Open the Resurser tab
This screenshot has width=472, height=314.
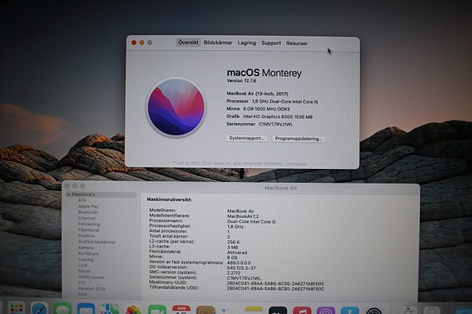[297, 43]
